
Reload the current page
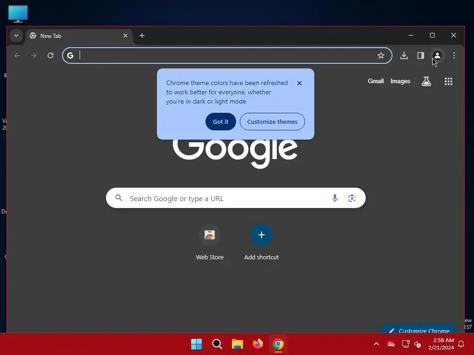[50, 55]
